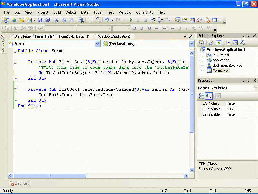Screen dimensions: 258x194
Task: Click the vertical scrollbar down arrow
Action: click(x=192, y=170)
